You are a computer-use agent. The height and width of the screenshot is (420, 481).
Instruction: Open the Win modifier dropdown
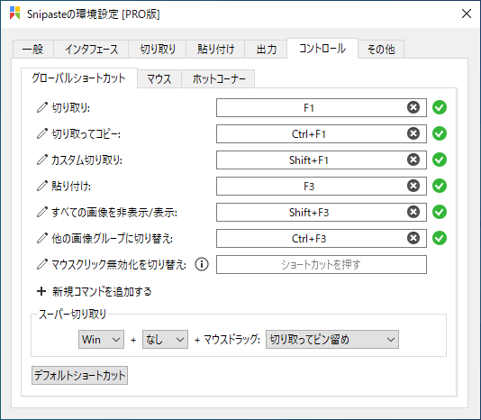101,339
